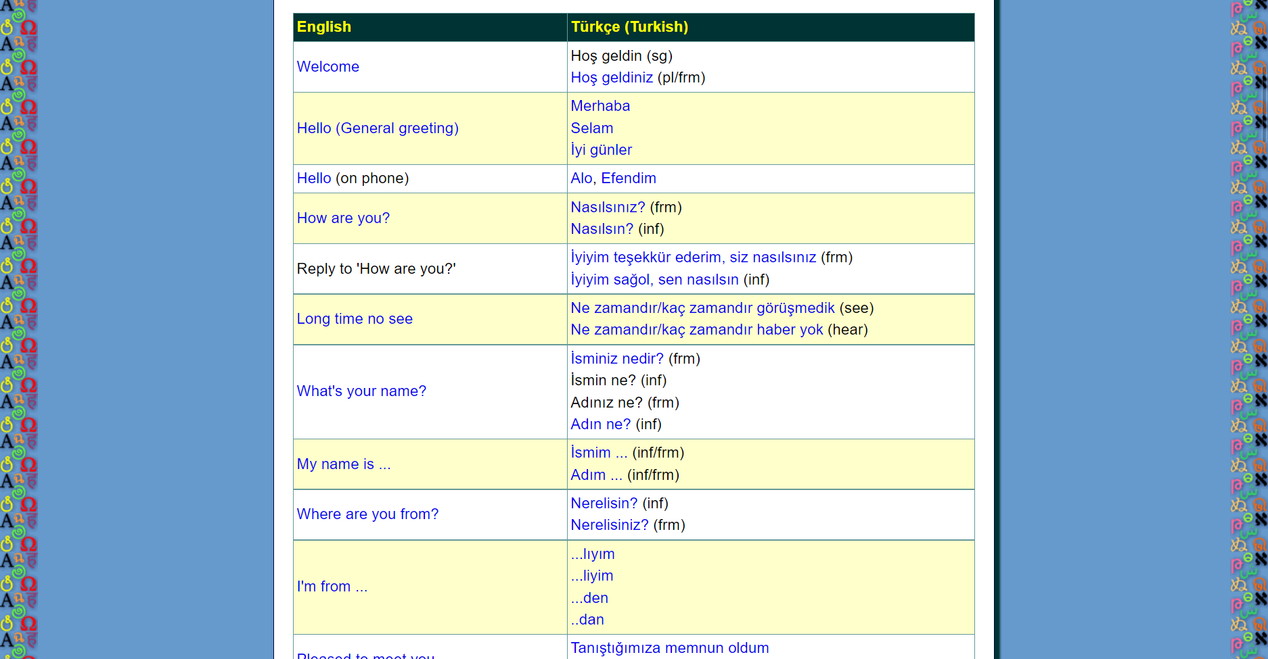Open the ...lıyım suffix link
Screen dimensions: 1268x659
click(x=592, y=554)
